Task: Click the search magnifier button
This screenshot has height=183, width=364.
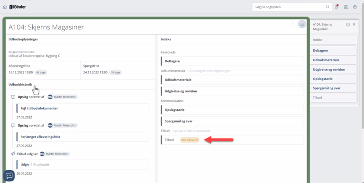Action: [x=328, y=7]
